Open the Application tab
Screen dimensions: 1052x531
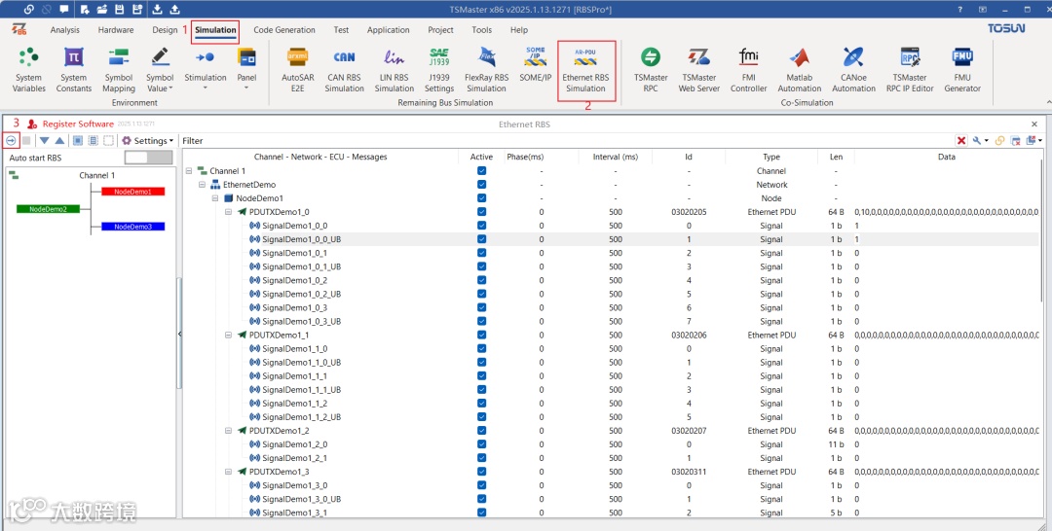click(x=388, y=30)
